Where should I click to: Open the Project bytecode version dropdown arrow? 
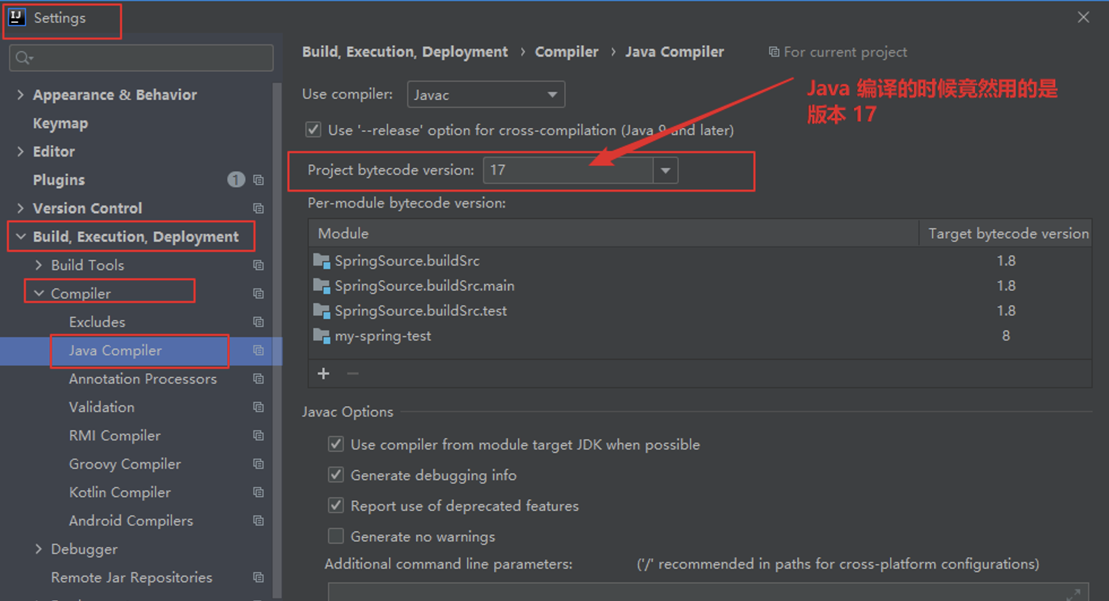[665, 171]
